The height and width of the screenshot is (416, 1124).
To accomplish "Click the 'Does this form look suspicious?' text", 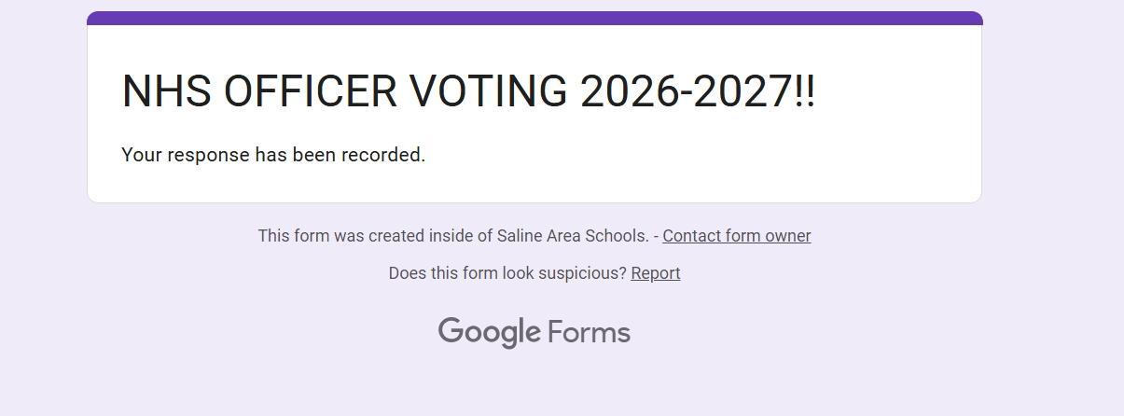I will (x=507, y=273).
